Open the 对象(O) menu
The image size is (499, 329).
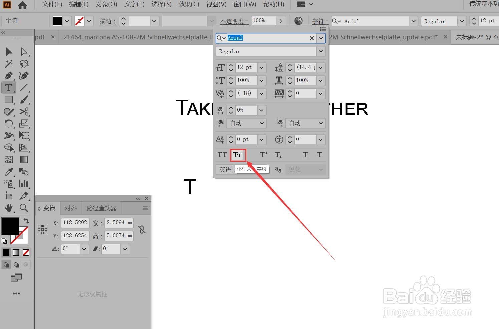pos(106,4)
